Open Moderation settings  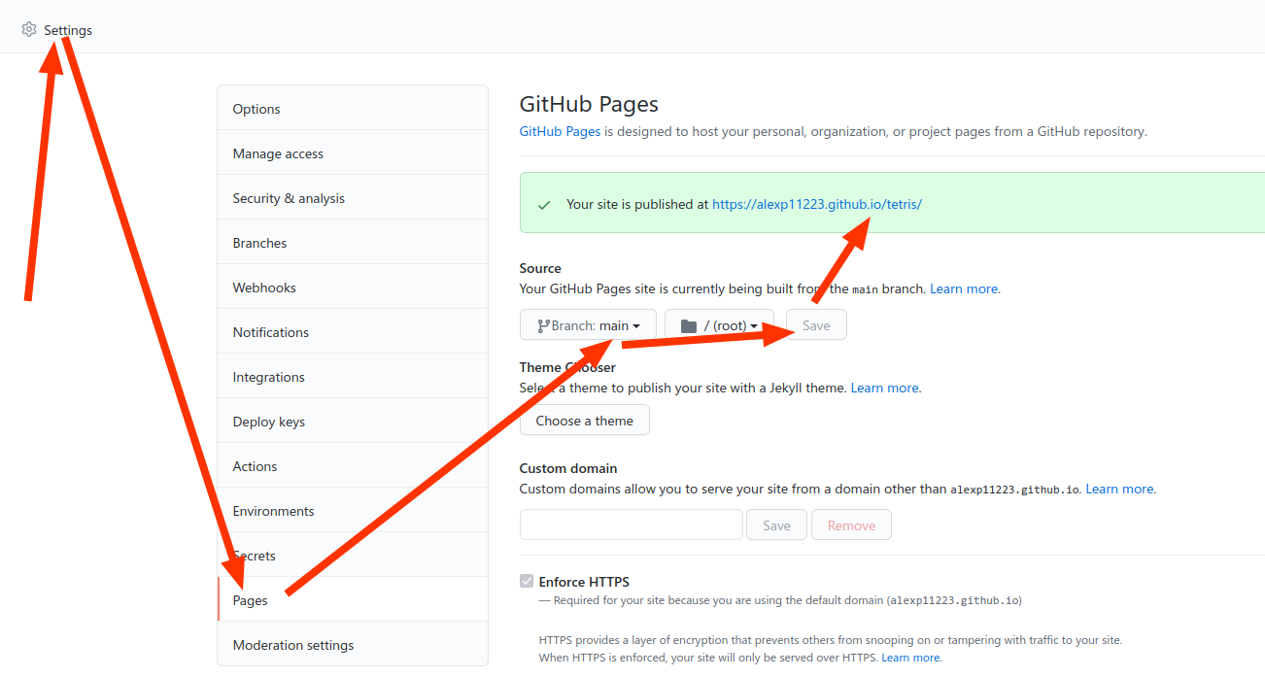pos(353,644)
